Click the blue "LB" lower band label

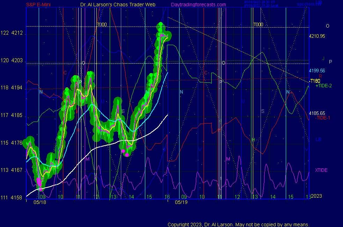pyautogui.click(x=319, y=140)
